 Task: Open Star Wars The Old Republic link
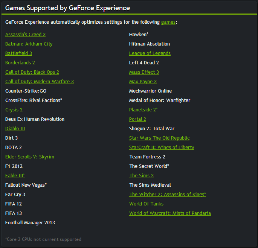point(159,138)
